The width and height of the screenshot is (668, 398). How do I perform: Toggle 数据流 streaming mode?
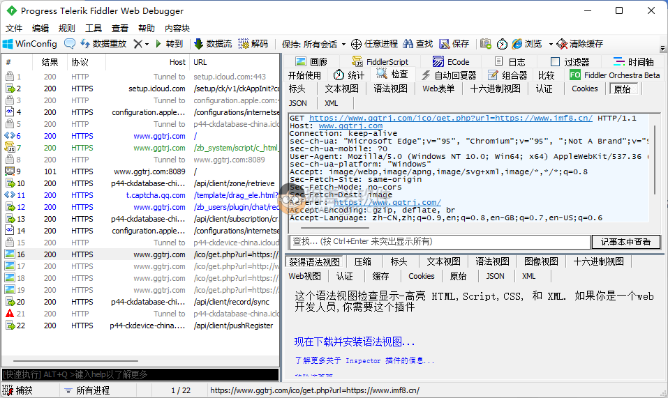click(213, 44)
